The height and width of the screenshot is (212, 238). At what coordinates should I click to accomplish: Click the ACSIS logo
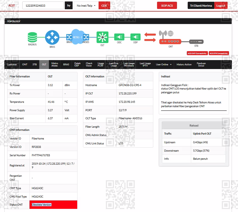tap(12, 5)
